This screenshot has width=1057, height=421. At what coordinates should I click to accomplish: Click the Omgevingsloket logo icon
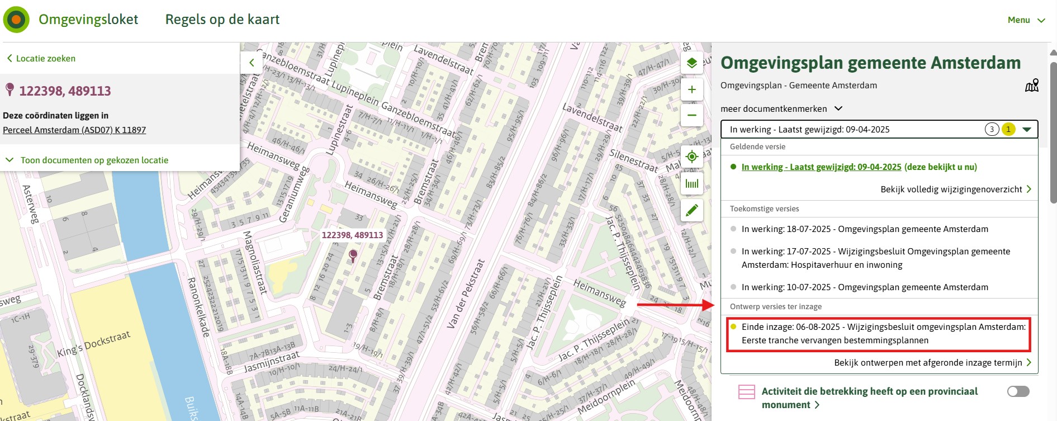click(x=16, y=20)
